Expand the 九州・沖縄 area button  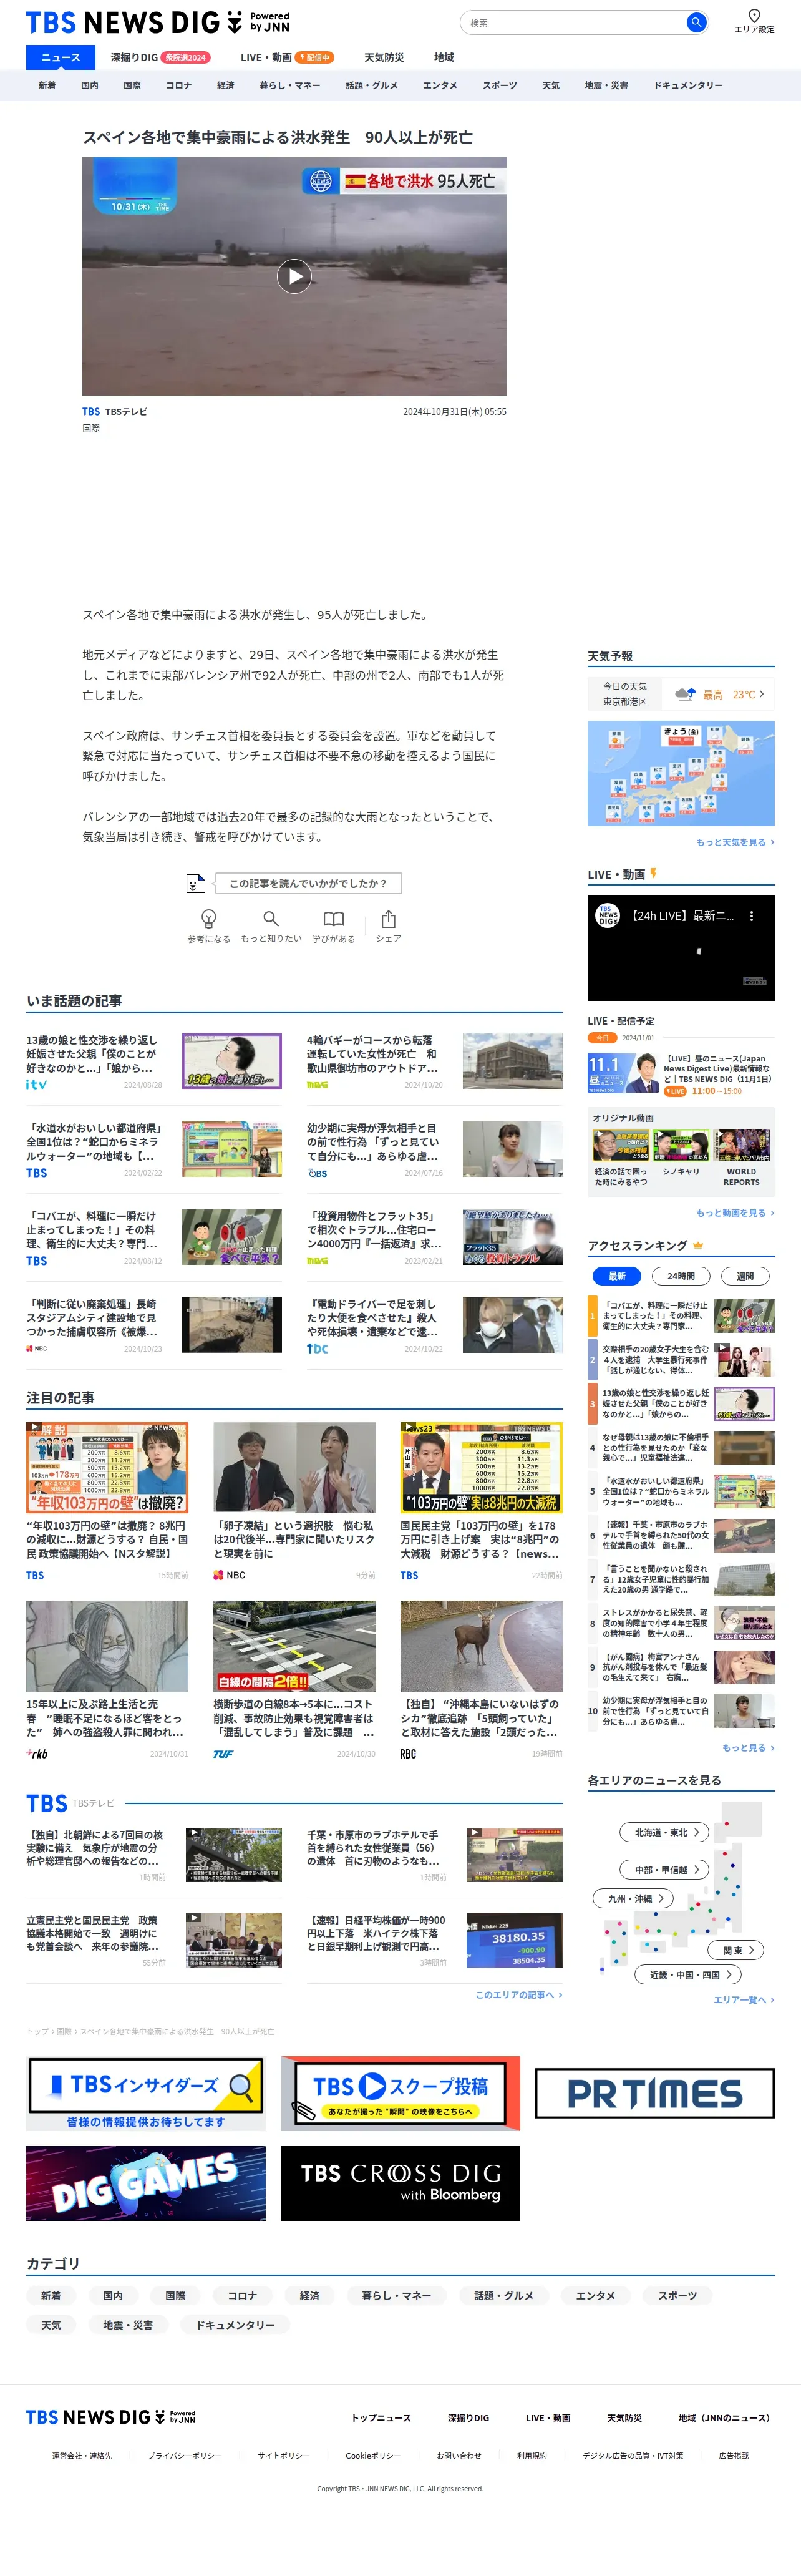(633, 1898)
